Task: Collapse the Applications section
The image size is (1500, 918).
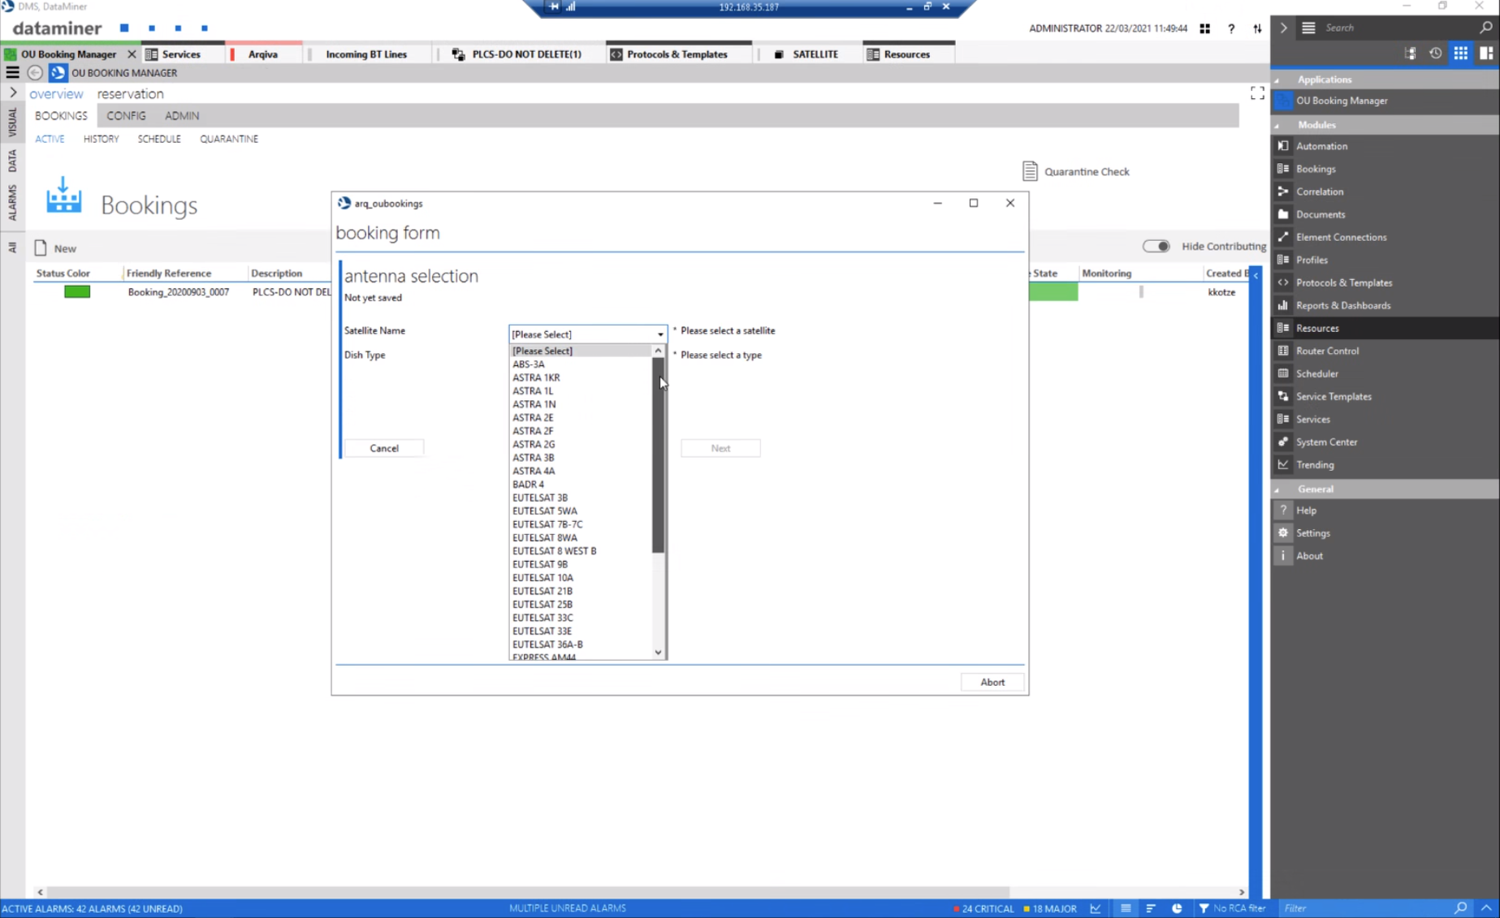Action: tap(1277, 80)
